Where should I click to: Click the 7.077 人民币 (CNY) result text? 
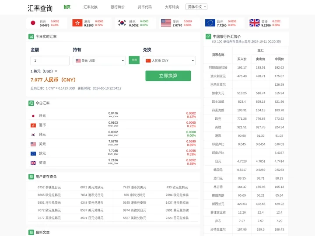click(53, 80)
